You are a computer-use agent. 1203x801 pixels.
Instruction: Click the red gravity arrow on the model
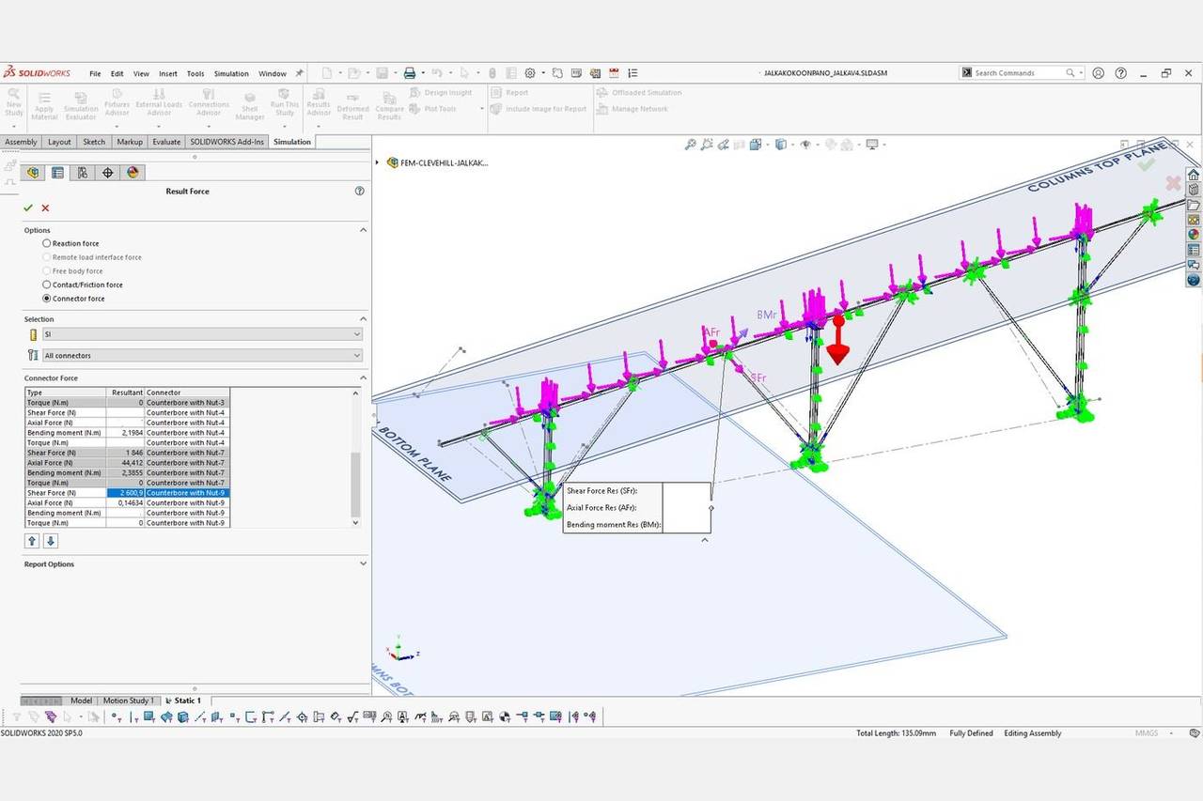[x=837, y=343]
